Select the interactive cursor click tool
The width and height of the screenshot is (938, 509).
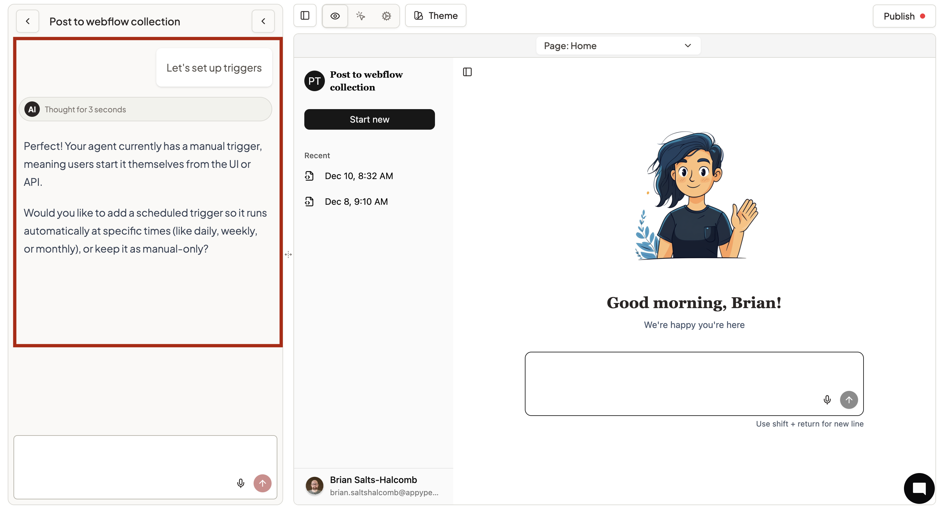tap(360, 16)
